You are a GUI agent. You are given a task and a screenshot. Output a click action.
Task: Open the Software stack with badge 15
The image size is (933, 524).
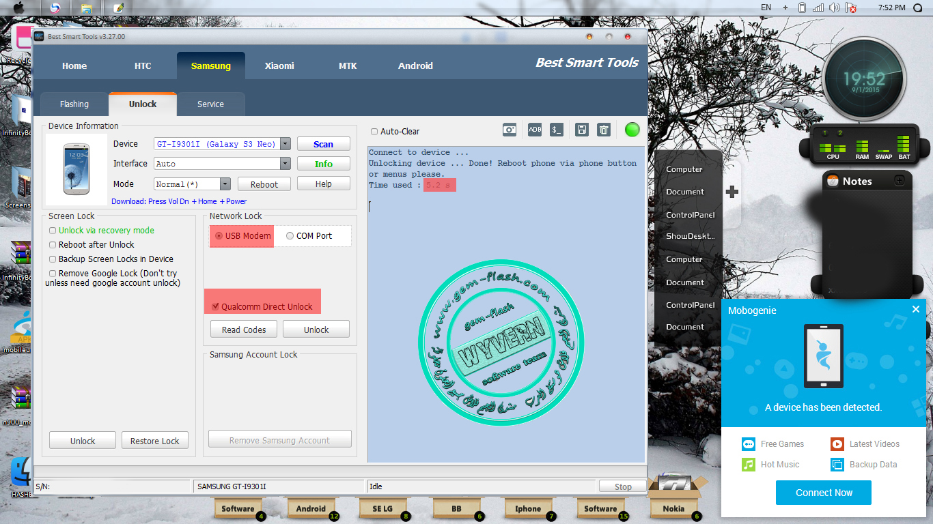[x=601, y=508]
